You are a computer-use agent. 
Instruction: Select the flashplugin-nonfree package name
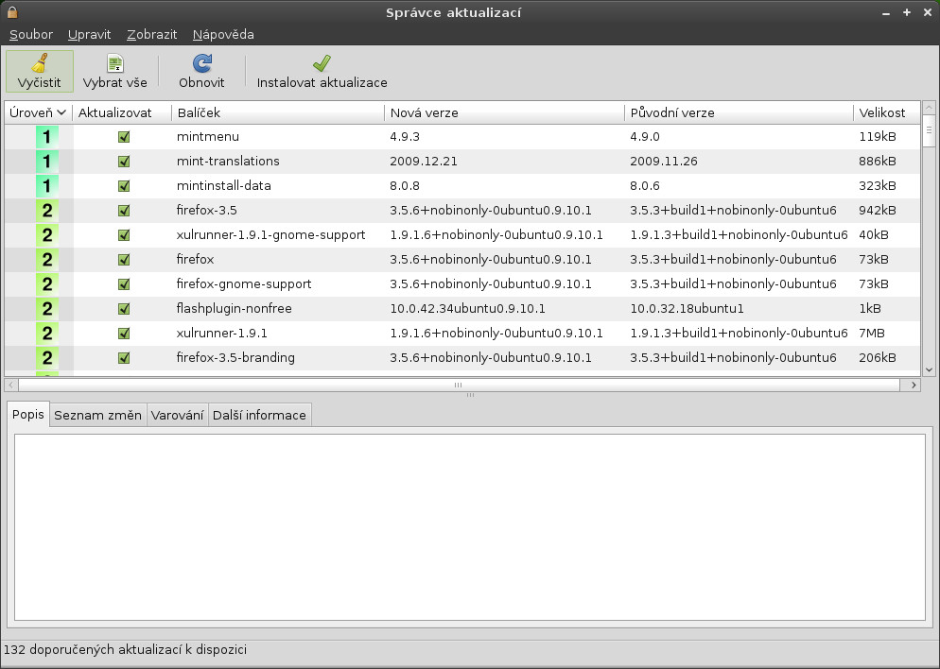click(234, 308)
